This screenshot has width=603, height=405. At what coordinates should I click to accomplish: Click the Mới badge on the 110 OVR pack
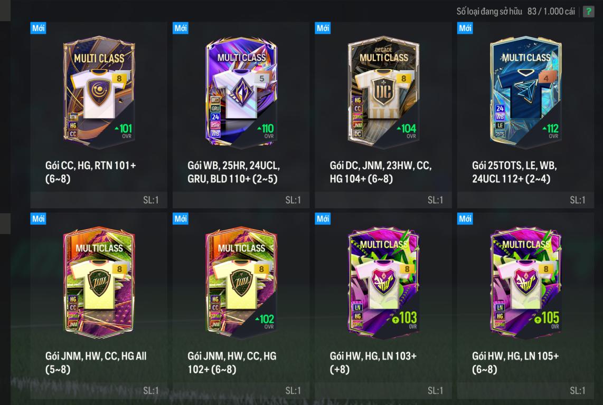click(181, 28)
